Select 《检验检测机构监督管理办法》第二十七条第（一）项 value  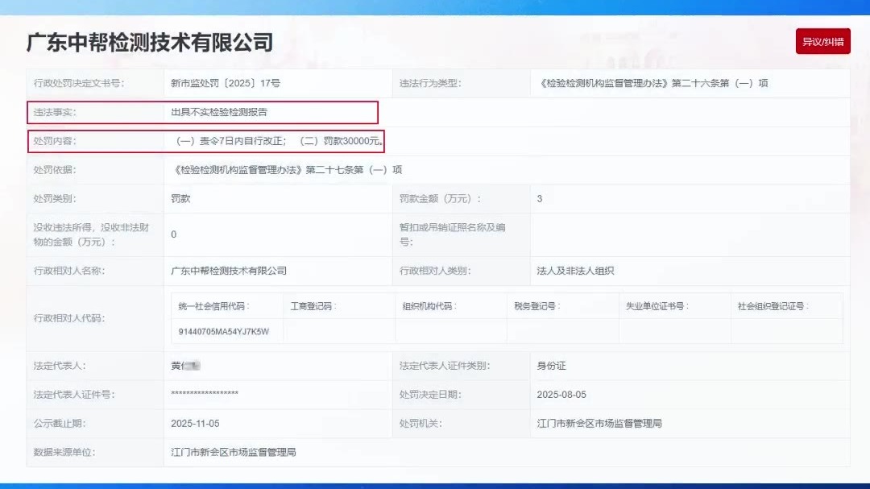(286, 170)
